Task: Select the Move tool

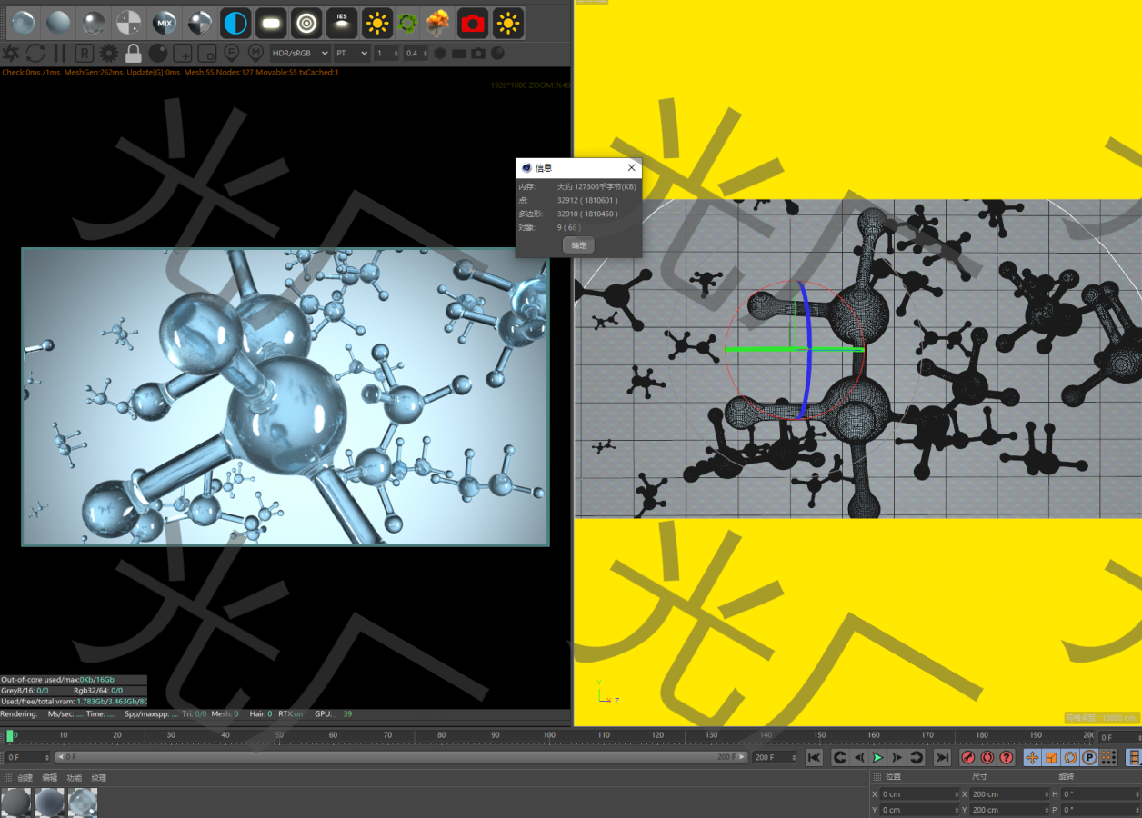Action: pyautogui.click(x=1031, y=757)
